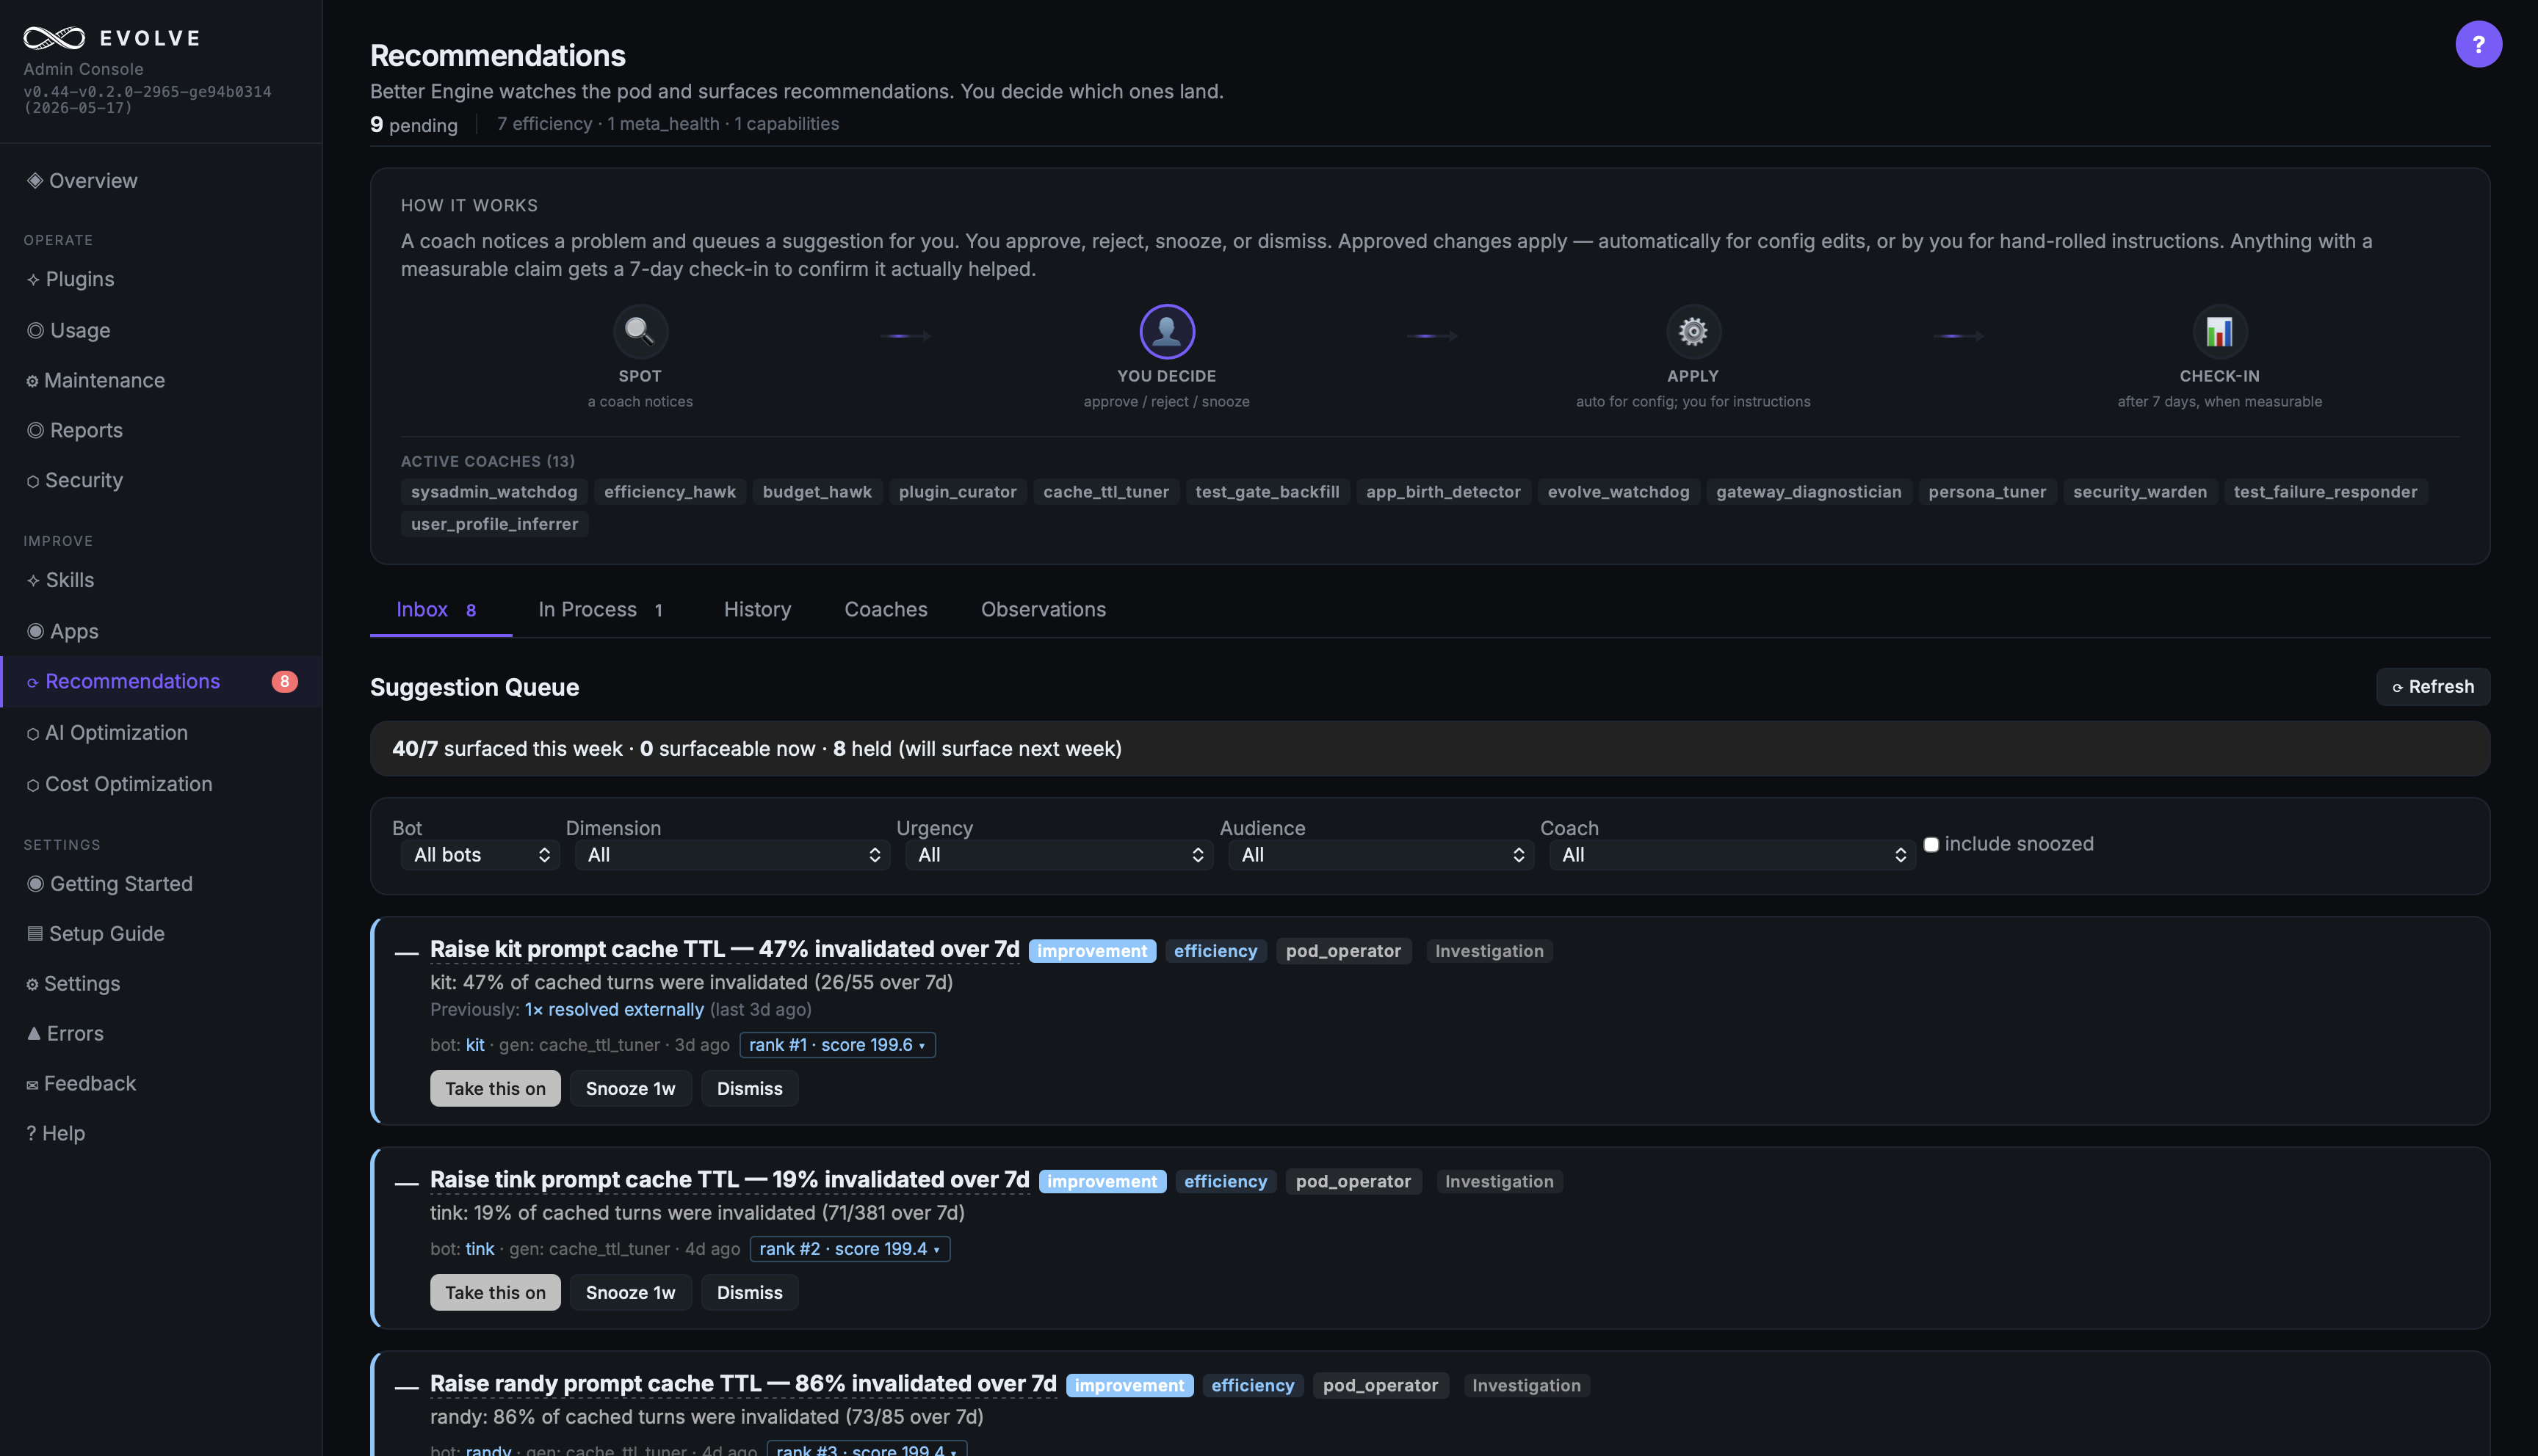Click the Spot magnifying glass icon
Screen dimensions: 2538x1456
[639, 331]
